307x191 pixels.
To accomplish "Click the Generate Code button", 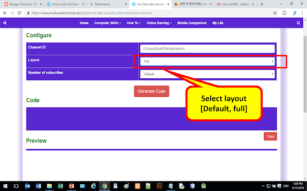I will [152, 91].
